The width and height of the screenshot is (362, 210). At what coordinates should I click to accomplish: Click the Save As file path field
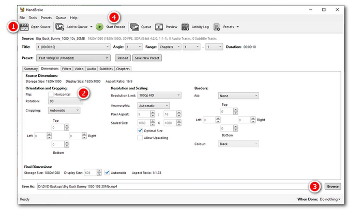(x=173, y=186)
